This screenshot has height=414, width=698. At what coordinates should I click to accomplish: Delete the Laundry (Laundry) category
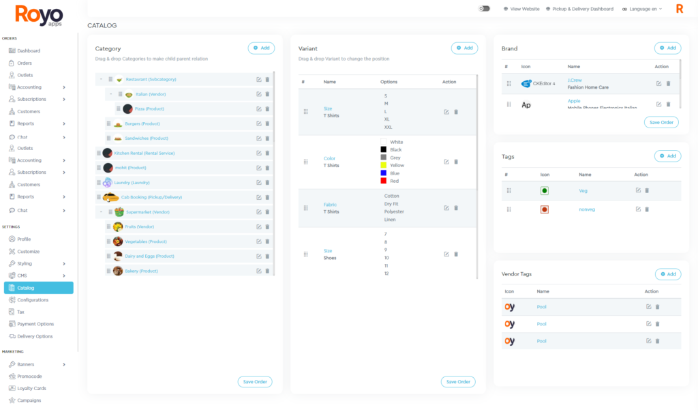(x=267, y=182)
